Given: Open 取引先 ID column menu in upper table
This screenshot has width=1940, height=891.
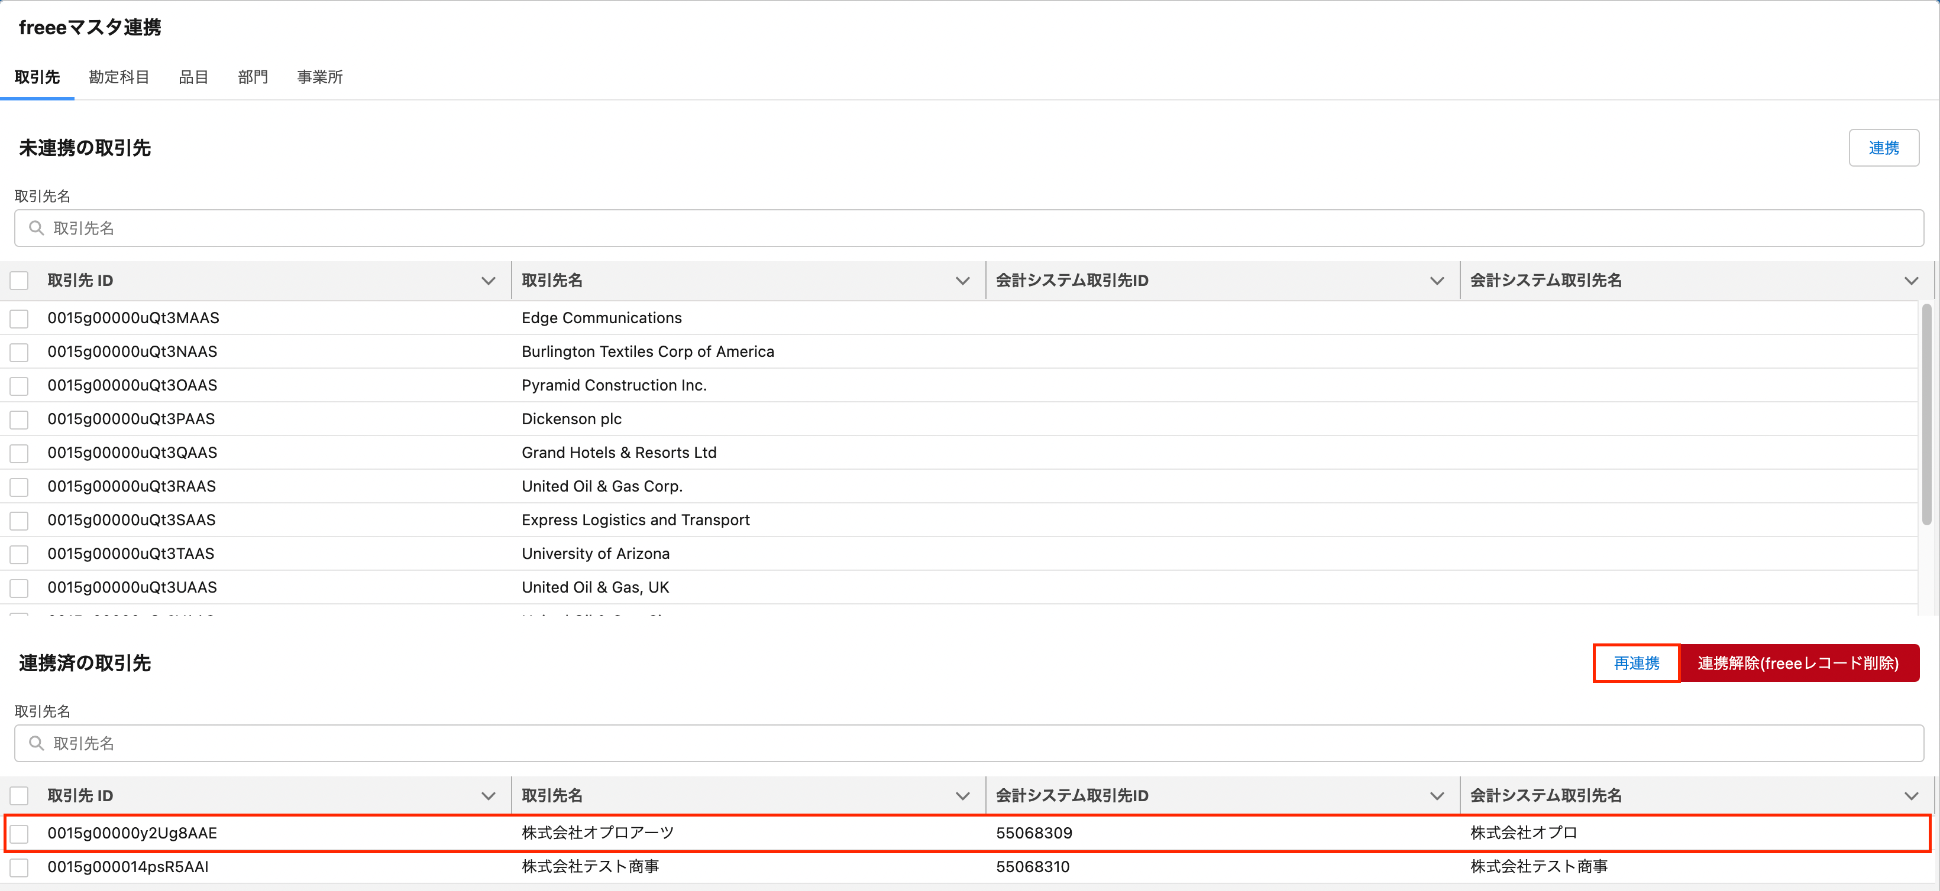Looking at the screenshot, I should pos(488,281).
